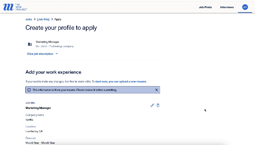
Task: Click the Month Year duration value
Action: pyautogui.click(x=40, y=143)
